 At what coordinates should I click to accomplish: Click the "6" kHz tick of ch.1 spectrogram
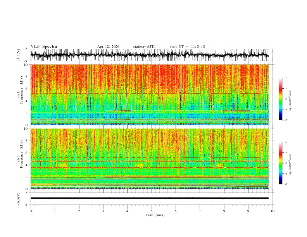(x=28, y=89)
